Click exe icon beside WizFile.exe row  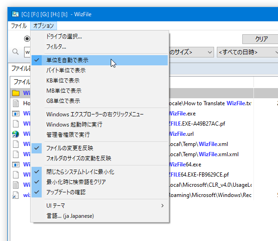point(16,114)
